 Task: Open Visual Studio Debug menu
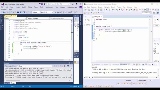coord(30,7)
